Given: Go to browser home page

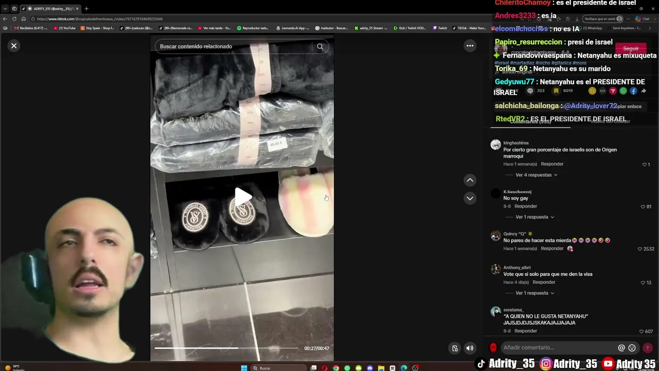Looking at the screenshot, I should click(x=23, y=19).
